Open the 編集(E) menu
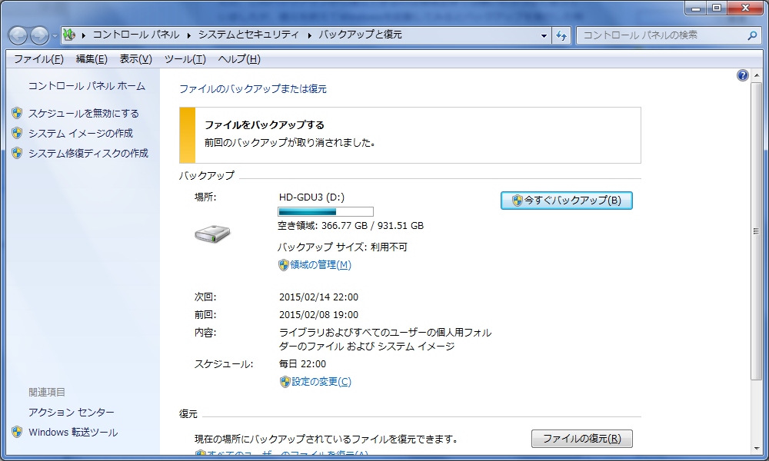The image size is (769, 461). click(92, 59)
